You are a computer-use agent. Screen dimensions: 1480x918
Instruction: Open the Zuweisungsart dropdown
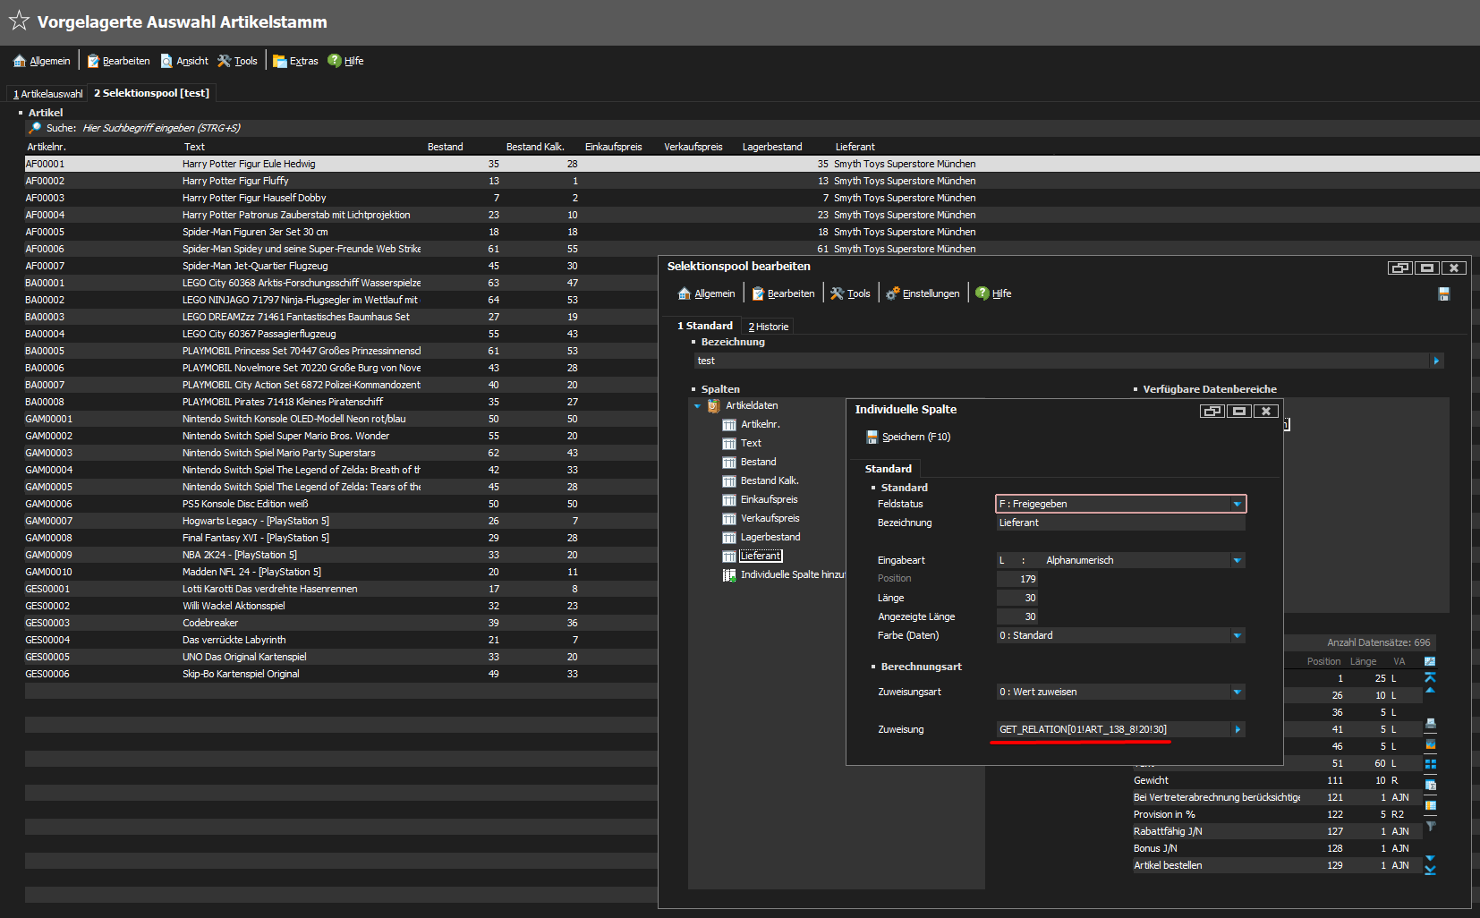pos(1238,692)
